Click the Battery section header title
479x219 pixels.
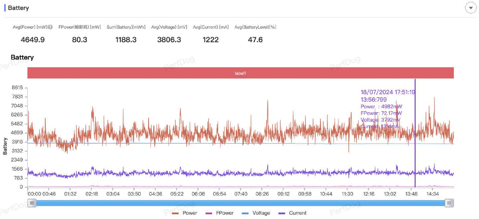(x=18, y=8)
